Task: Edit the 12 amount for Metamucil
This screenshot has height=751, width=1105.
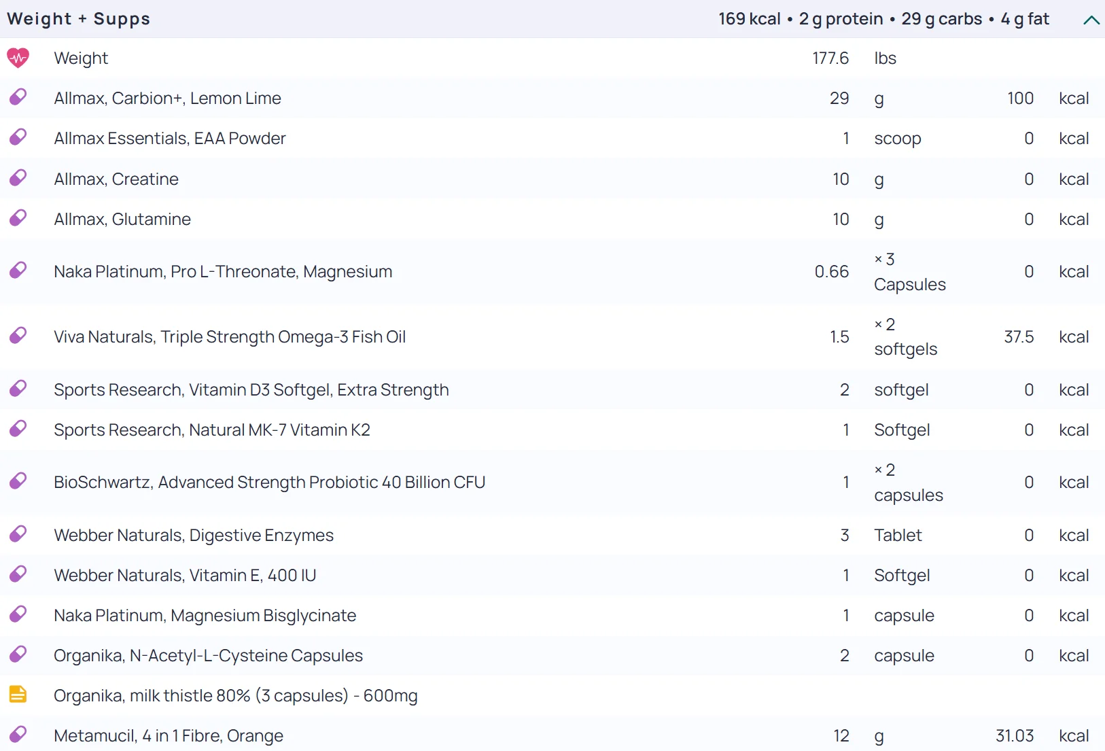Action: 841,736
